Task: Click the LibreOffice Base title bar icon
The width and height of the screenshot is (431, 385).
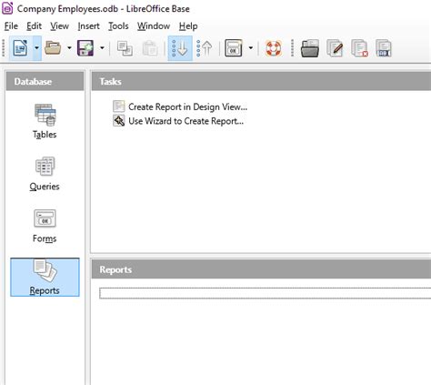Action: coord(7,8)
